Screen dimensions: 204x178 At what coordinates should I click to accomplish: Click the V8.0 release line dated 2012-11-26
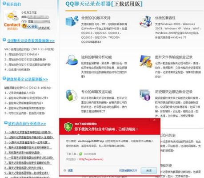point(29,49)
